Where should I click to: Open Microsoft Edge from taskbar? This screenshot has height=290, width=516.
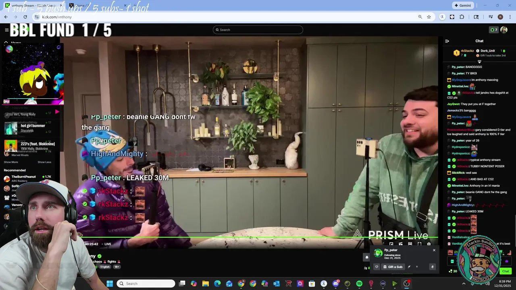pyautogui.click(x=217, y=284)
